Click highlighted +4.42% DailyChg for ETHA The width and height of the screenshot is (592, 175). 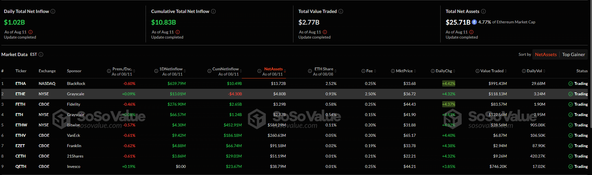[x=449, y=84]
